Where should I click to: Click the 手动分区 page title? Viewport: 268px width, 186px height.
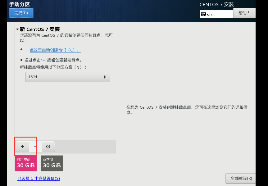pyautogui.click(x=20, y=4)
